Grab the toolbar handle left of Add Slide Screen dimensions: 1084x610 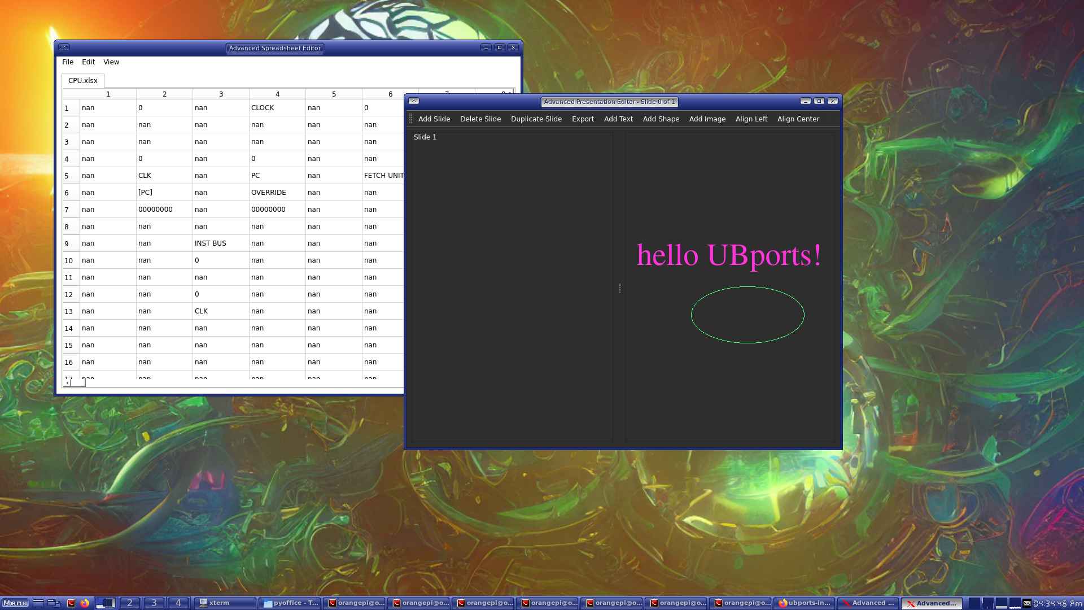(411, 119)
